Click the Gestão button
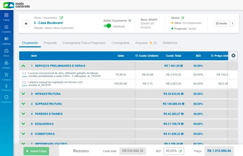Viewport: 243px width, 156px height. 221,23
